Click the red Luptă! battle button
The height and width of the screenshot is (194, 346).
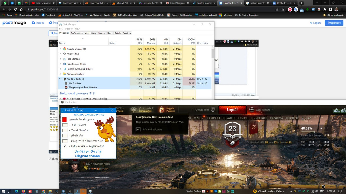(x=232, y=110)
